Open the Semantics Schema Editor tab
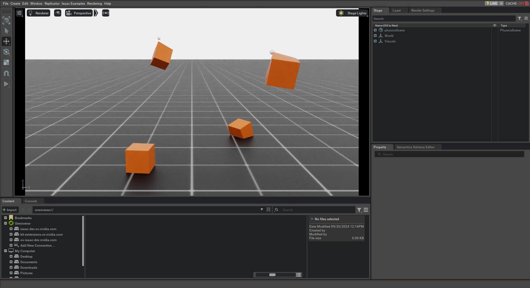Image resolution: width=530 pixels, height=288 pixels. pyautogui.click(x=416, y=147)
